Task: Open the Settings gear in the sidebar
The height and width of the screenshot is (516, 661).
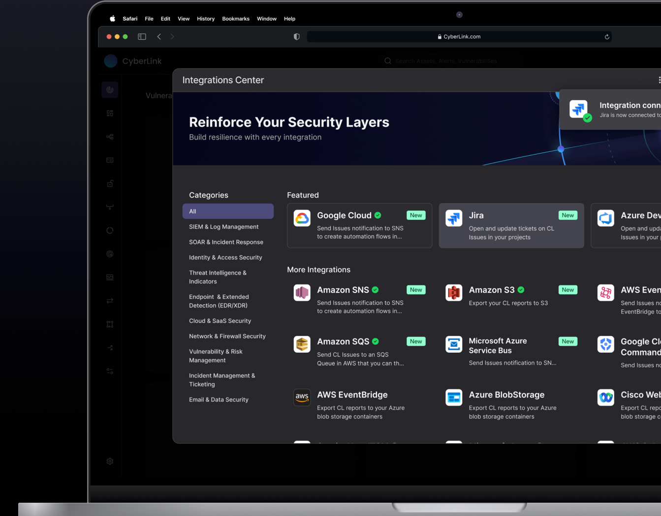Action: coord(110,461)
